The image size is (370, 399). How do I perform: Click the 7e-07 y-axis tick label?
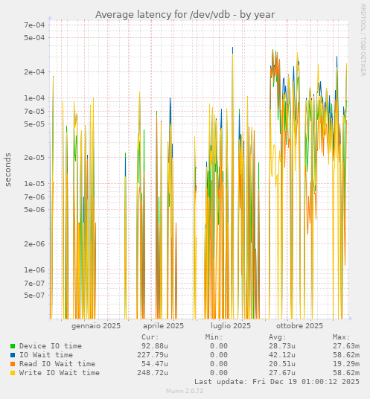pyautogui.click(x=34, y=283)
